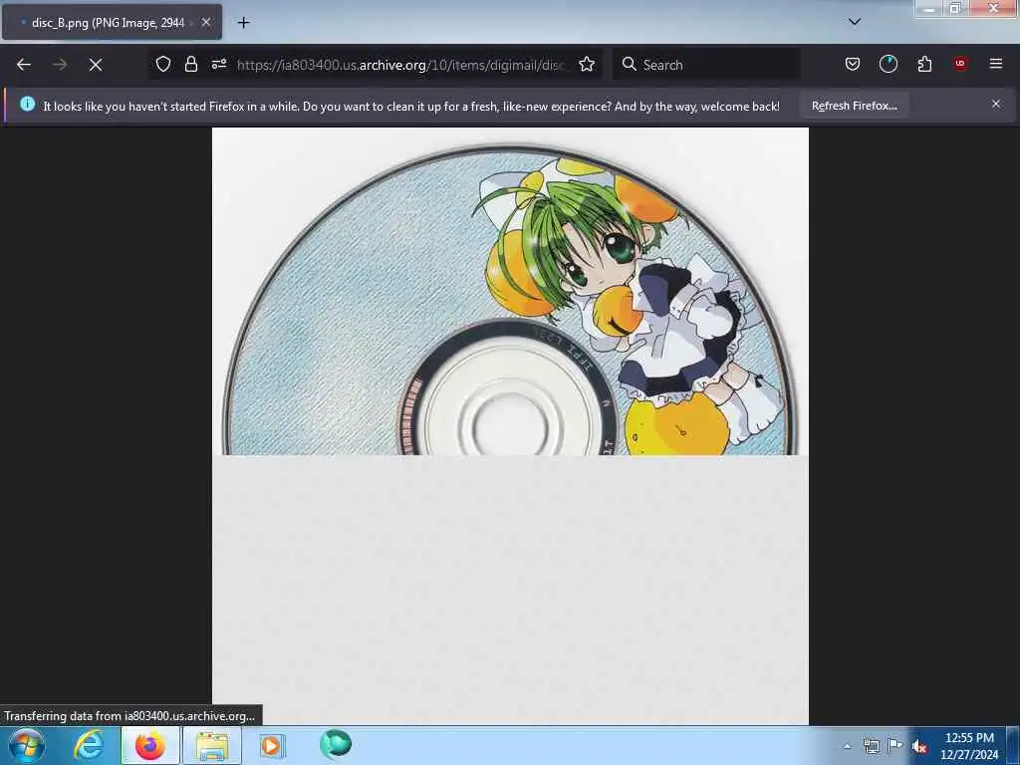Open Windows Explorer from the taskbar
Image resolution: width=1020 pixels, height=765 pixels.
(x=212, y=745)
